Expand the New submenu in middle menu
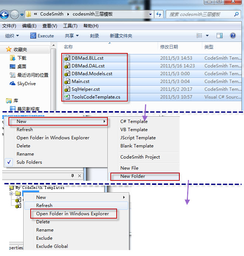 [56, 122]
